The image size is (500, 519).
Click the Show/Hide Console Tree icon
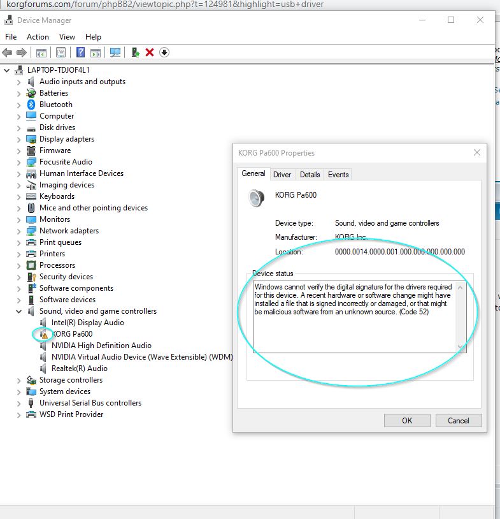point(41,53)
